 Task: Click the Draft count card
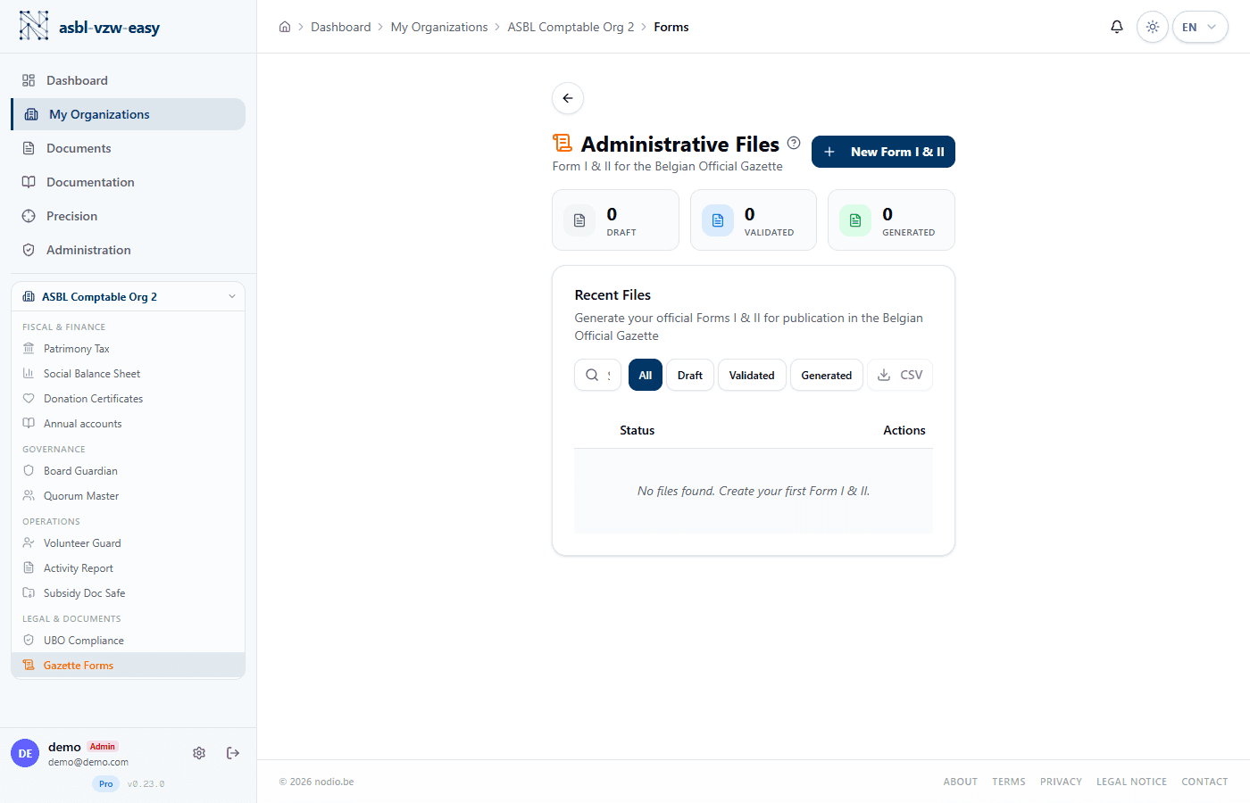(616, 220)
